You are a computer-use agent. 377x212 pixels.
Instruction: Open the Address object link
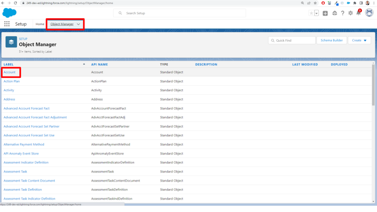pyautogui.click(x=9, y=99)
